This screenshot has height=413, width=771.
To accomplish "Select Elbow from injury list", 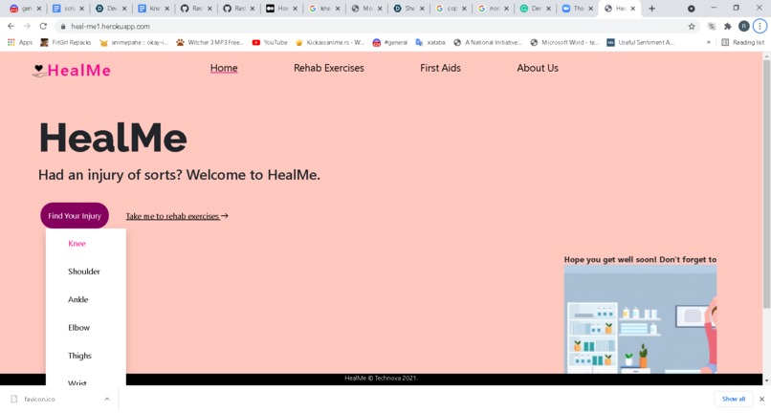I will (x=79, y=328).
